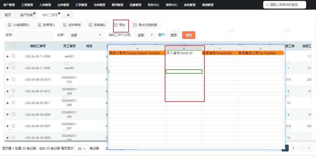This screenshot has height=156, width=316.
Task: Open the 系统管理 menu
Action: tap(190, 5)
